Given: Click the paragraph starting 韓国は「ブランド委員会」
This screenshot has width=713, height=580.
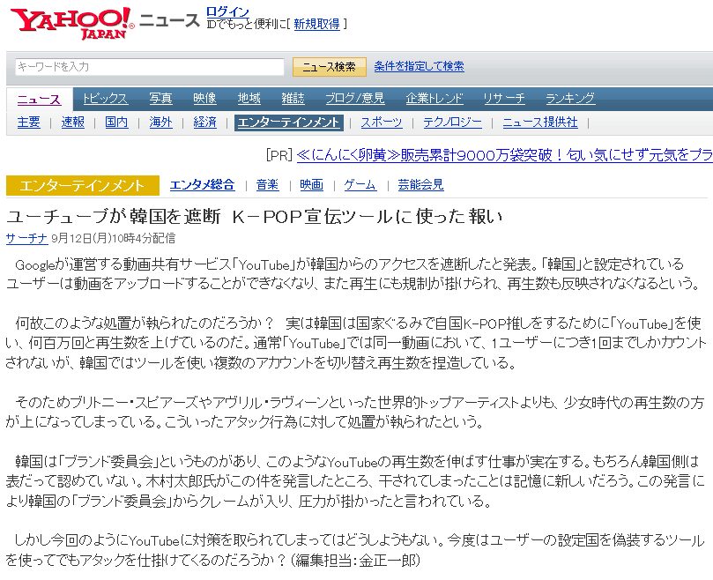Looking at the screenshot, I should [x=355, y=481].
